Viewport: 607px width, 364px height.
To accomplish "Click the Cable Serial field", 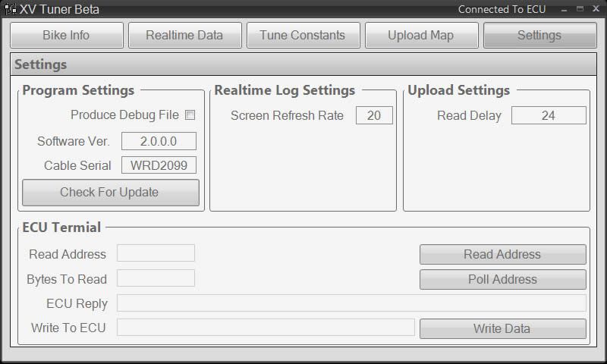I will click(x=159, y=165).
